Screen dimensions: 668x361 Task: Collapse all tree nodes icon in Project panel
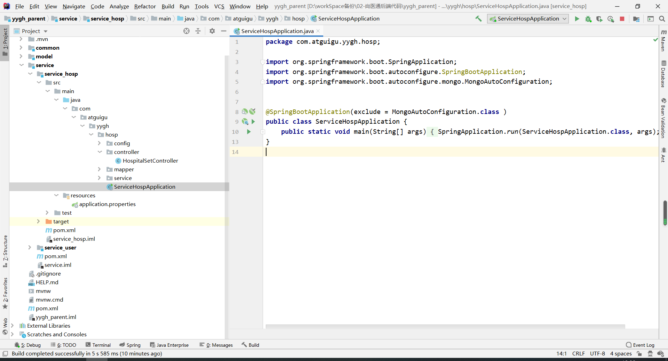tap(198, 31)
